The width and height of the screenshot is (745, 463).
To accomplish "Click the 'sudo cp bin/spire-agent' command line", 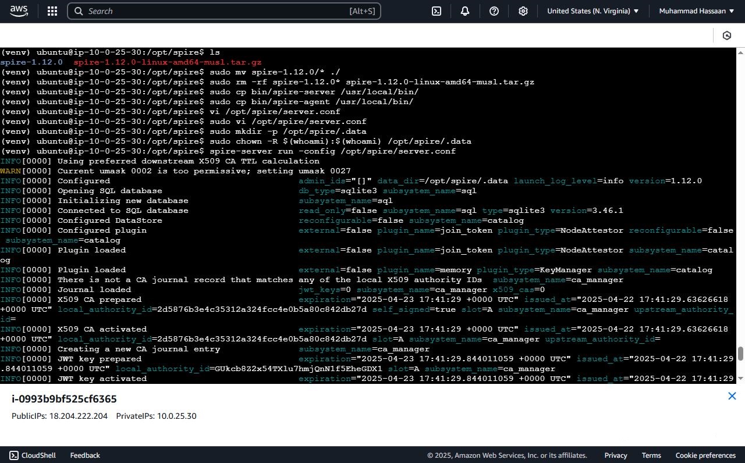I will click(207, 102).
